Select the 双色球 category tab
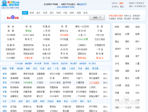This screenshot has width=148, height=112. (50, 101)
